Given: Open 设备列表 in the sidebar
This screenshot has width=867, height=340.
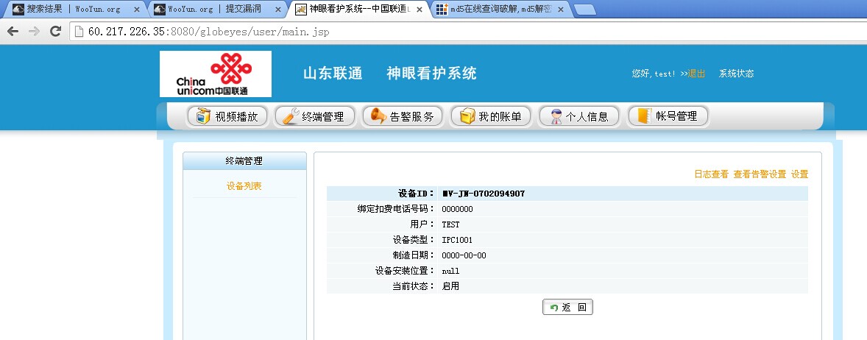Looking at the screenshot, I should point(244,186).
